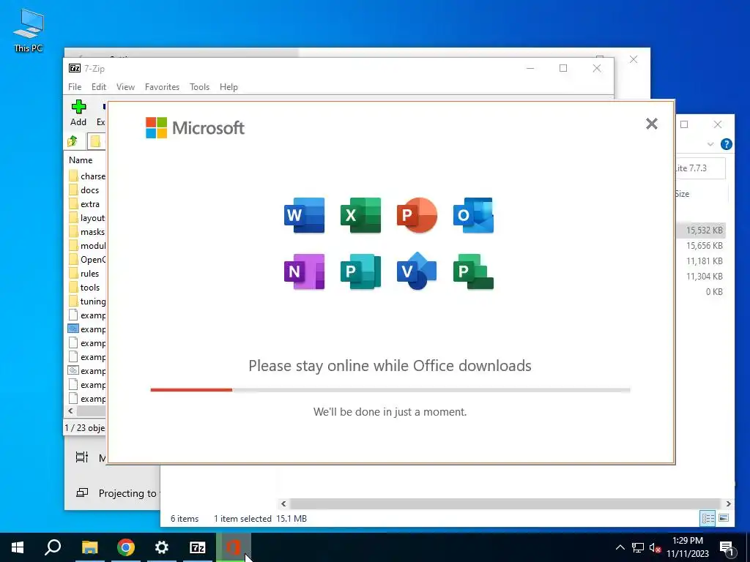Click the 7-Zip up-folder icon
The width and height of the screenshot is (750, 562).
point(73,141)
